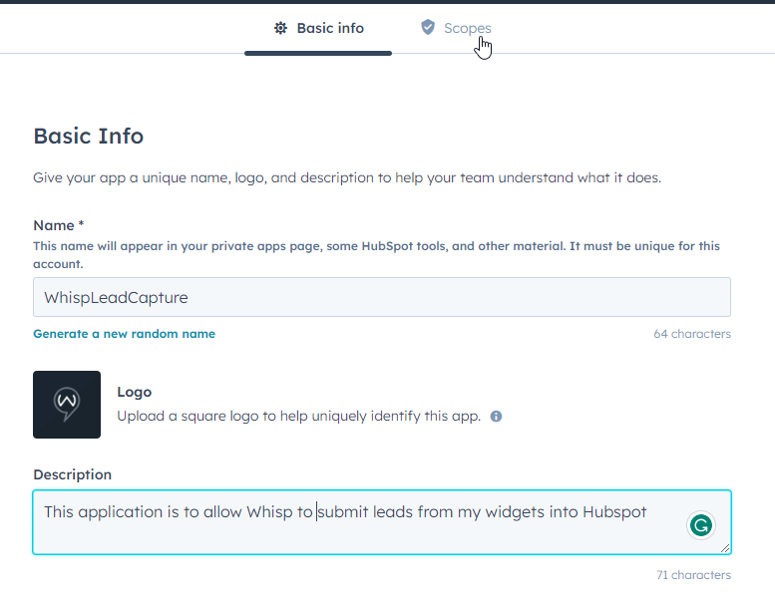
Task: Click the app logo thumbnail to upload
Action: coord(67,405)
